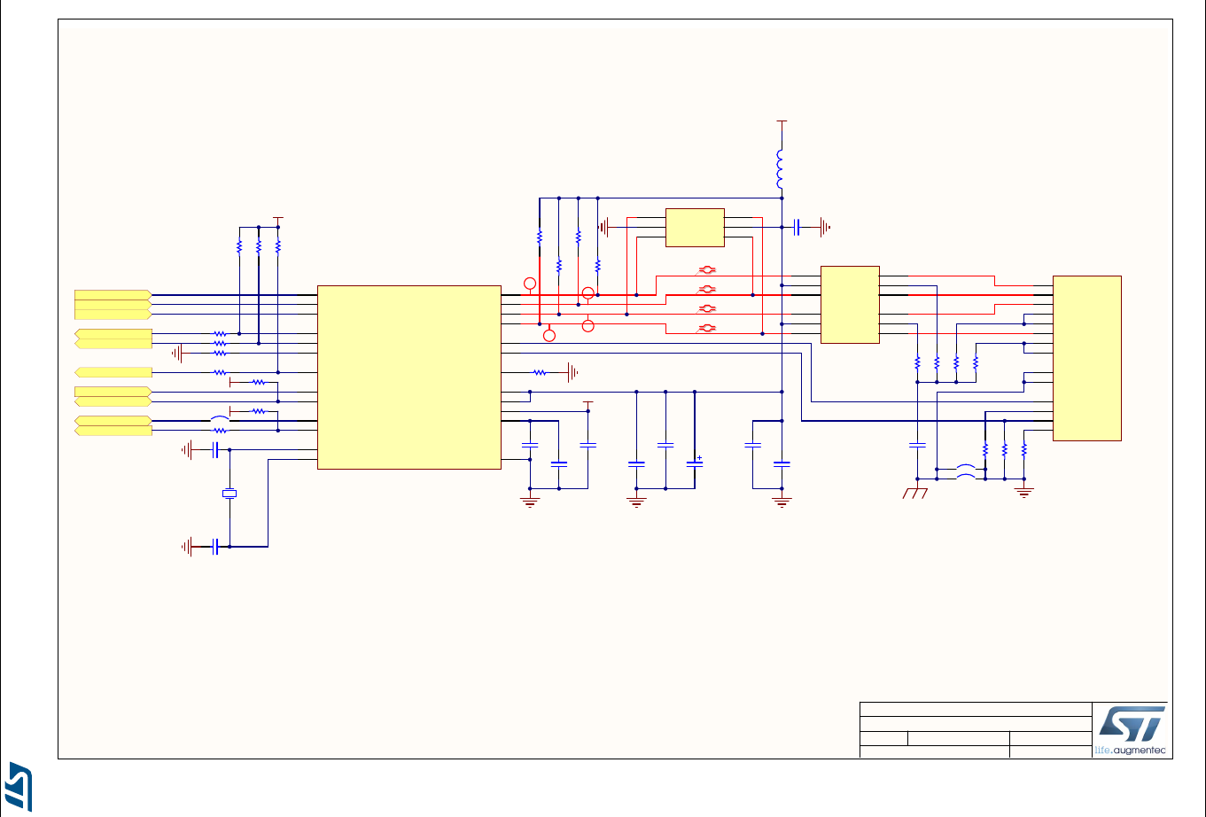This screenshot has width=1206, height=817.
Task: Select the topmost red diamond marker on the red wires
Action: pos(707,269)
